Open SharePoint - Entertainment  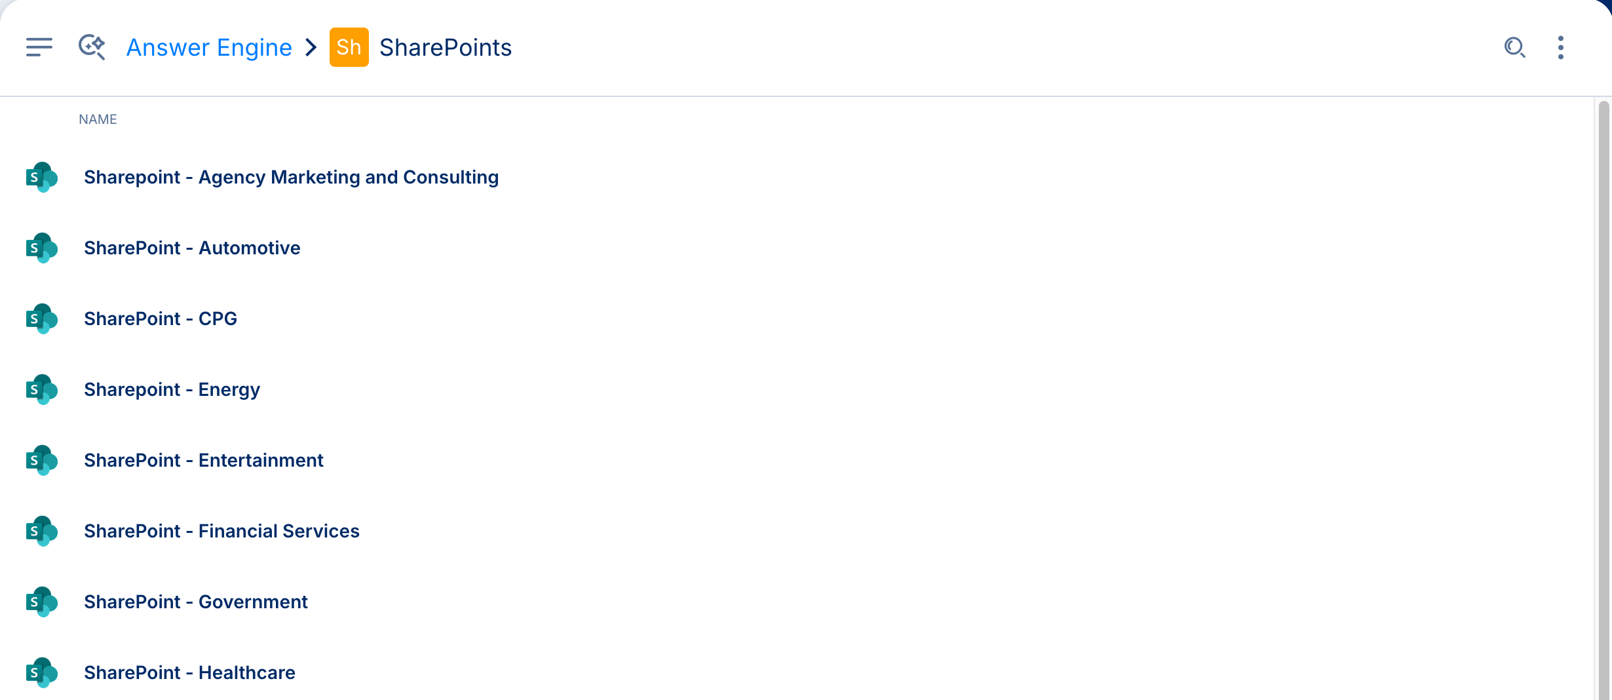coord(204,460)
